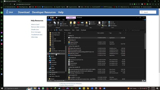Reload the browser page

coord(10,4)
